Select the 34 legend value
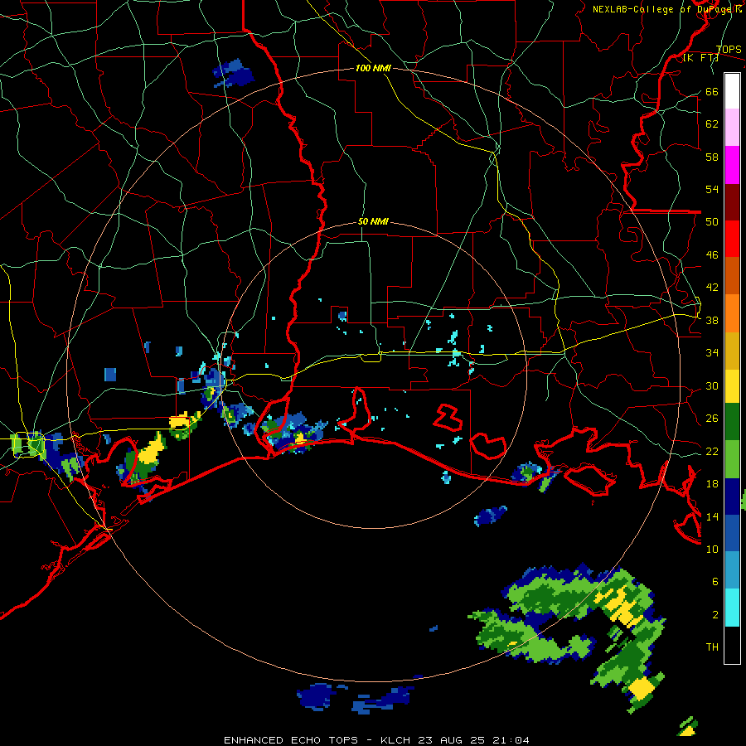The image size is (746, 746). tap(712, 353)
